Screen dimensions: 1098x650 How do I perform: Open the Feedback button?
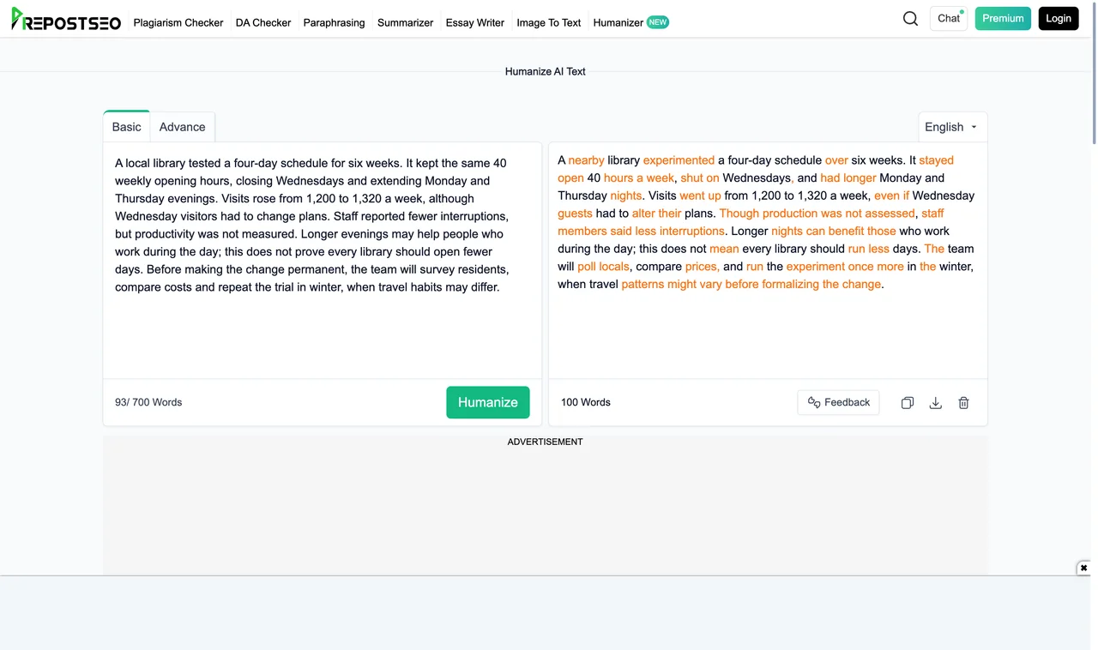click(838, 402)
